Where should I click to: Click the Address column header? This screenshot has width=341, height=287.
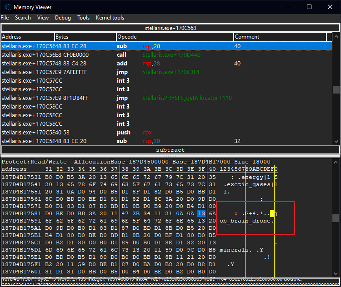coord(27,37)
